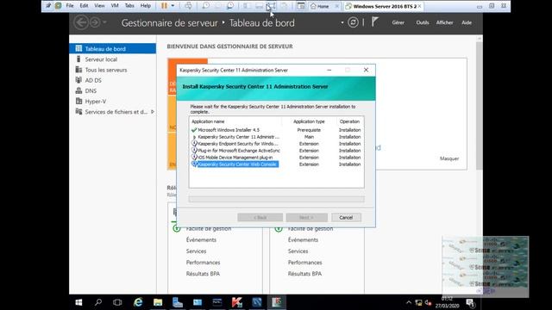Viewport: 552px width, 310px height.
Task: Click the send Ctrl+Alt+Del toolbar icon
Action: (188, 6)
